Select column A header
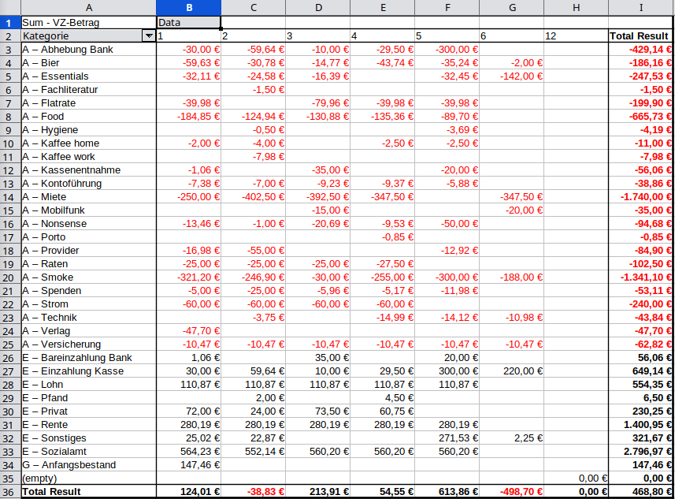Image resolution: width=675 pixels, height=499 pixels. coord(88,8)
